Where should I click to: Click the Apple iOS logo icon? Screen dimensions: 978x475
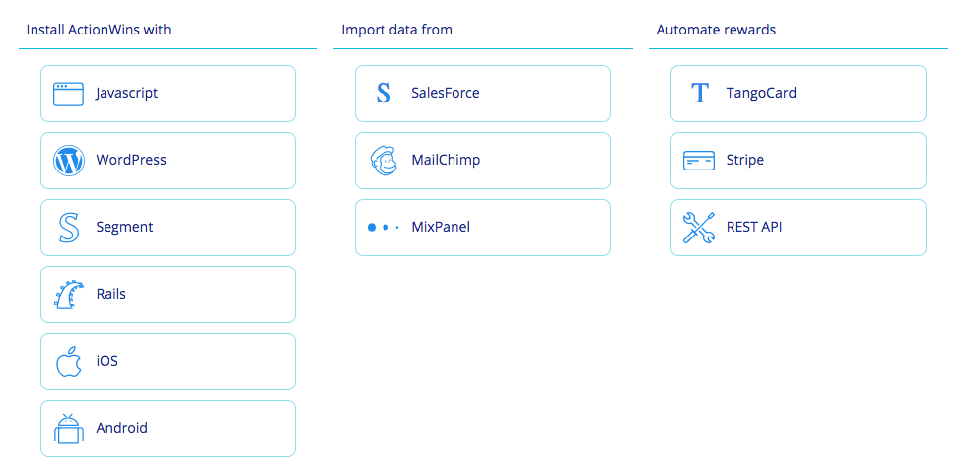(69, 362)
